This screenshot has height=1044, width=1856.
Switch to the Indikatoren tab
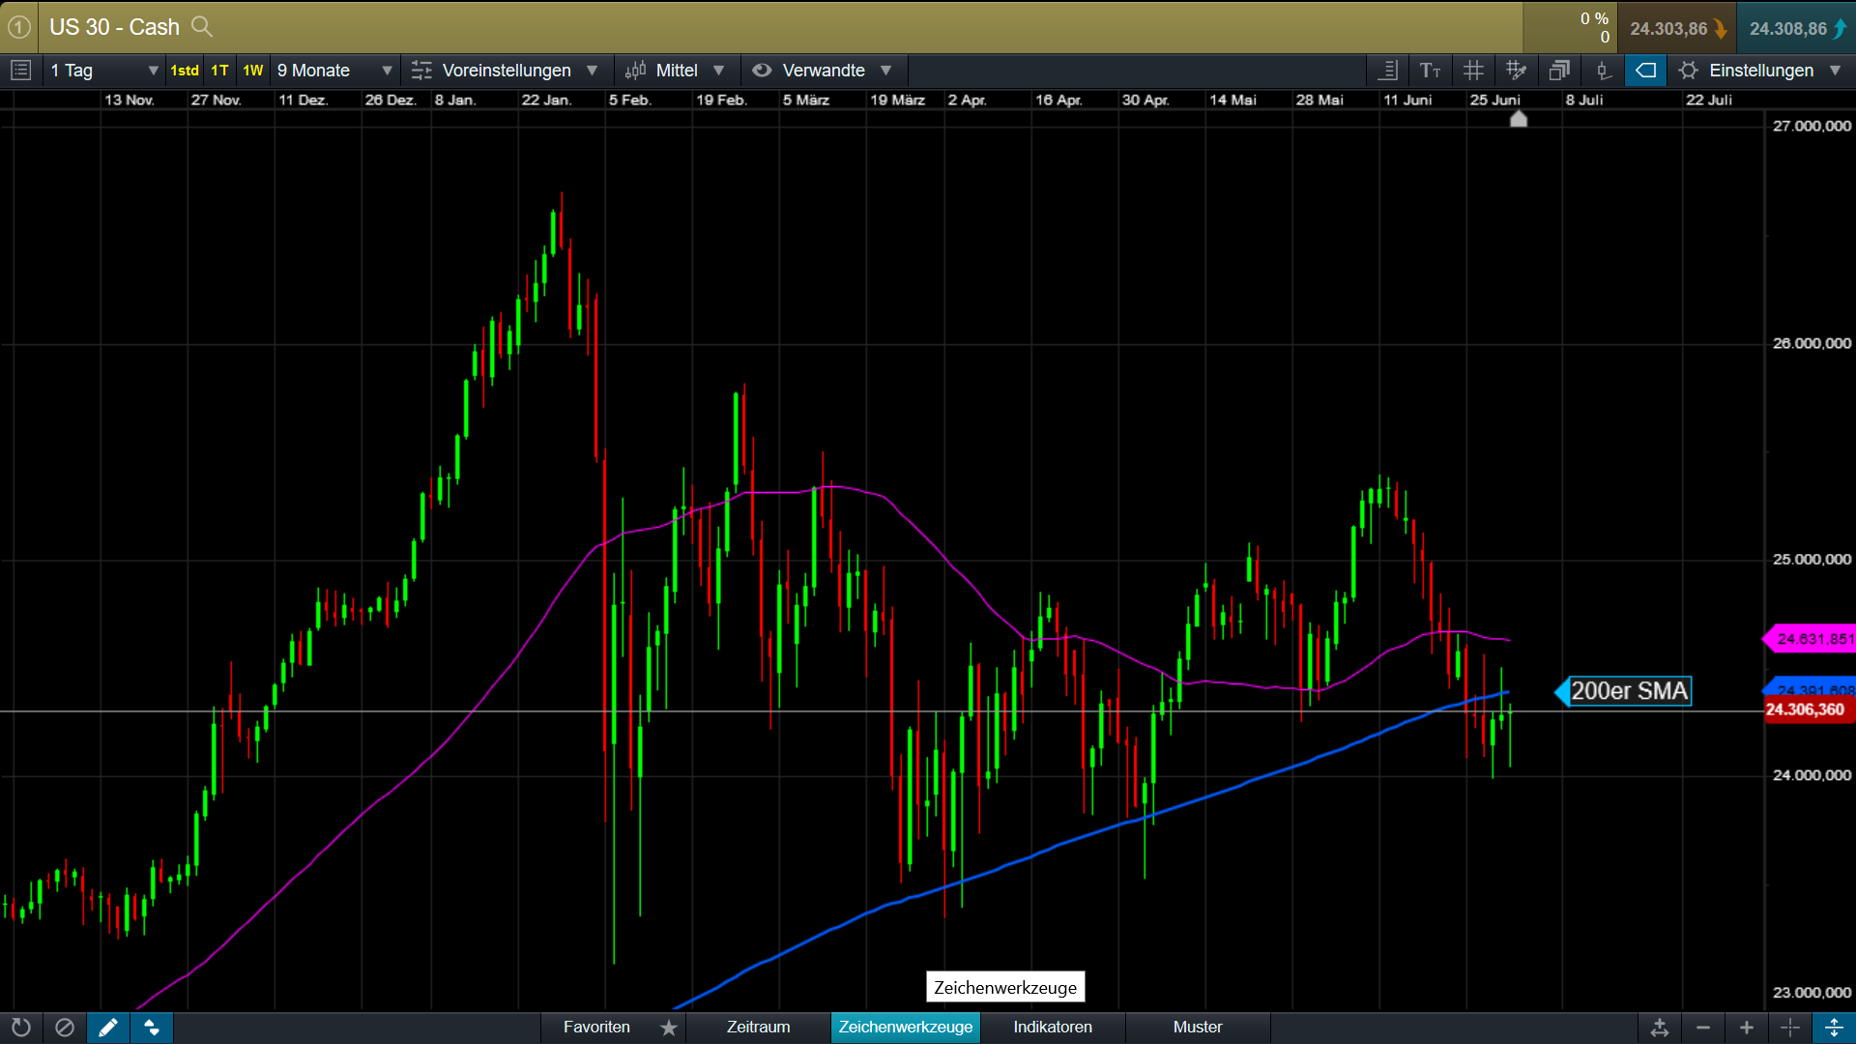coord(1053,1028)
